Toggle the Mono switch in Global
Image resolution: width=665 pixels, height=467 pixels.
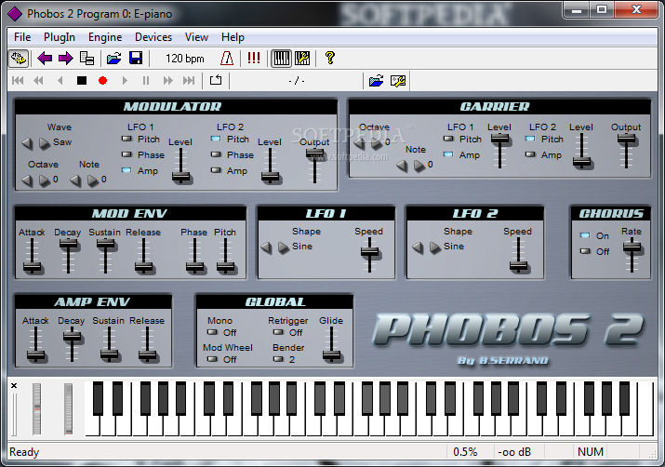pos(212,332)
